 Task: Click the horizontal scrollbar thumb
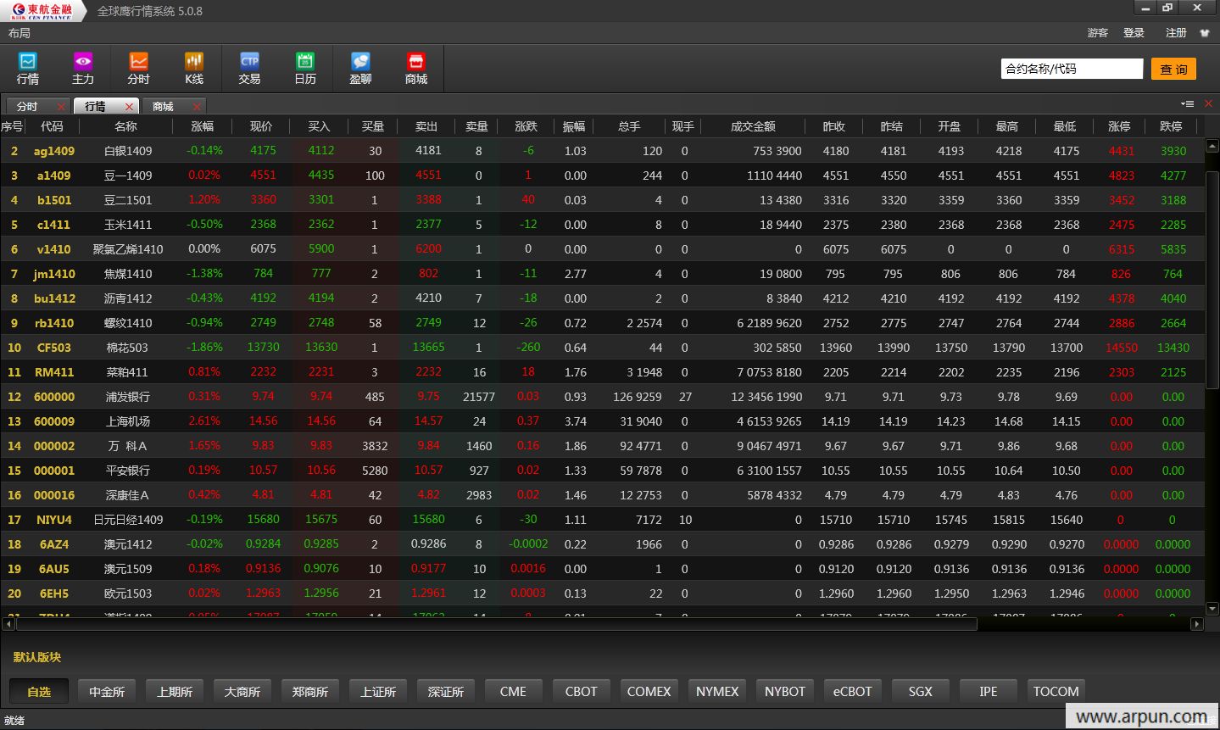click(497, 624)
